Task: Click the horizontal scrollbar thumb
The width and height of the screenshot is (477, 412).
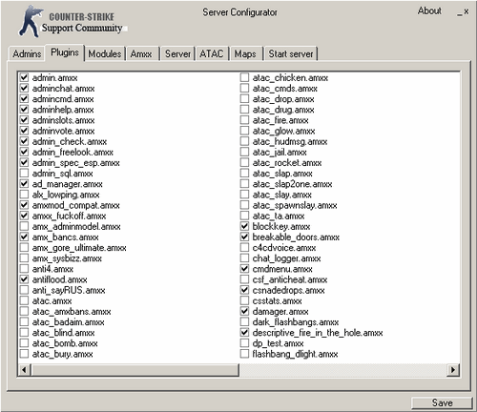Action: tap(135, 370)
